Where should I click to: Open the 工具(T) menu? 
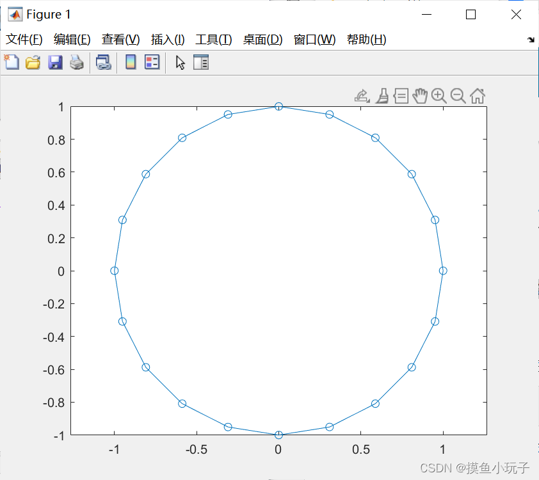pos(213,40)
